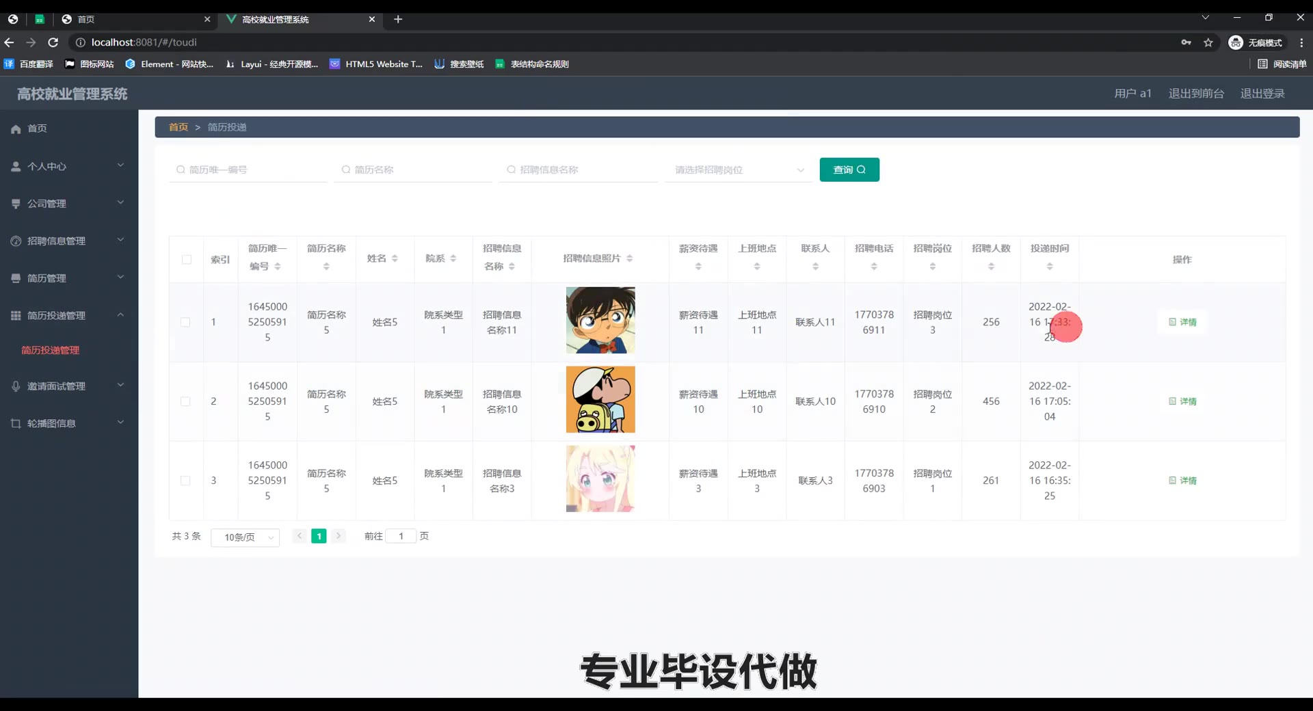Sort table by 院系 column

pos(453,258)
